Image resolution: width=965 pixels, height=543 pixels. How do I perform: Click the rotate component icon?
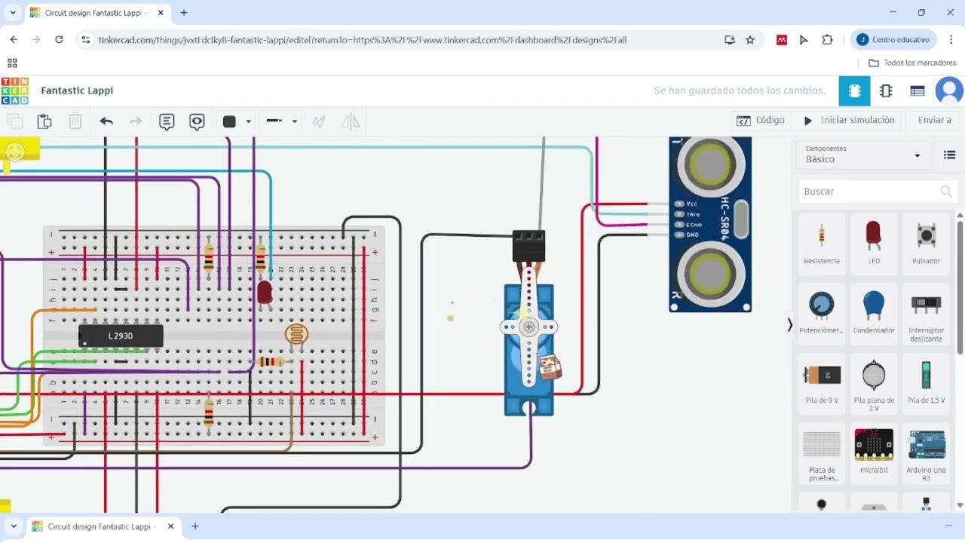pos(319,121)
